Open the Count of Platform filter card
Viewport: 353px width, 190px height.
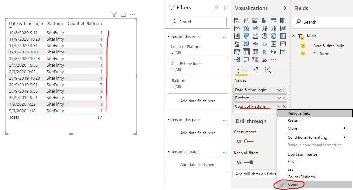coord(198,50)
